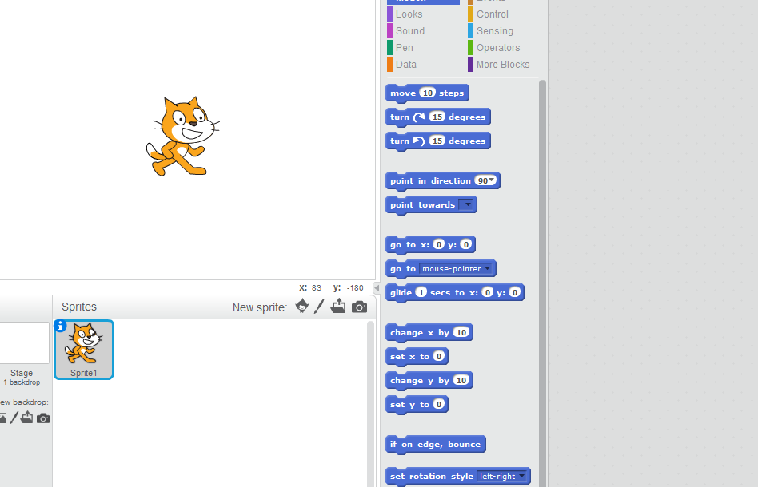Click the point towards block label
Viewport: 758px width, 487px height.
tap(422, 204)
